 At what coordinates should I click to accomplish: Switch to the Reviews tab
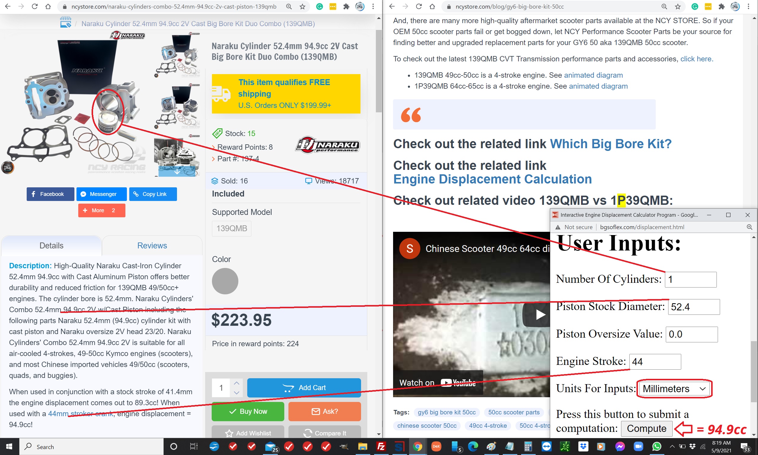click(x=151, y=245)
